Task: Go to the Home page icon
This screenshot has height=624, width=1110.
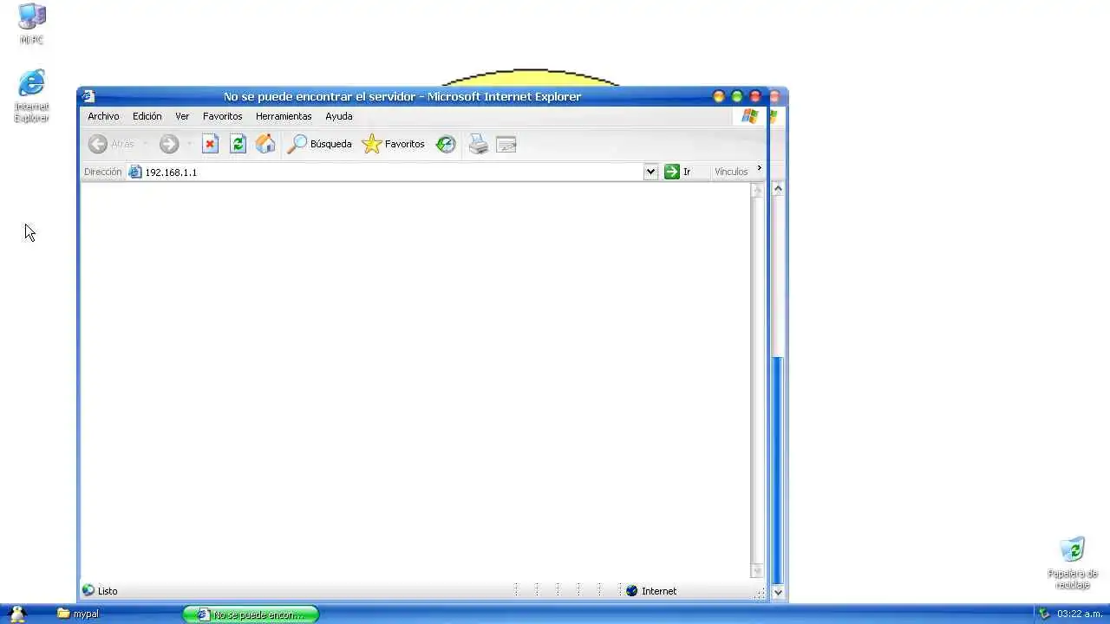Action: [x=265, y=145]
